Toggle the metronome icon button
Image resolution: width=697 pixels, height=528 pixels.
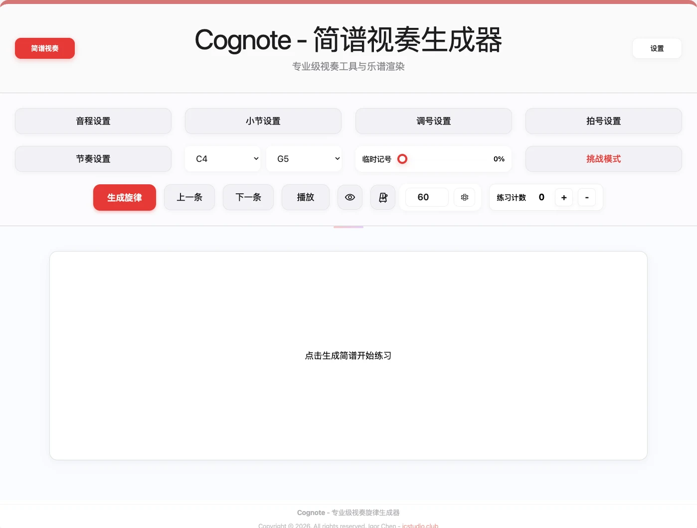[x=383, y=197]
